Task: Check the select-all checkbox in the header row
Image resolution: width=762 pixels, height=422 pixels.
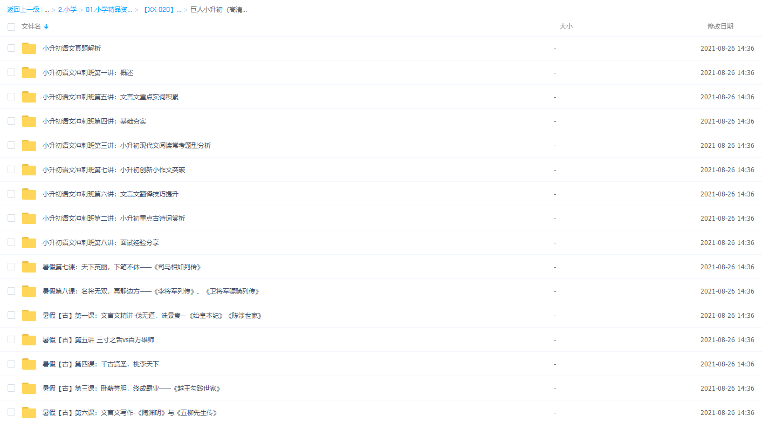Action: 11,26
